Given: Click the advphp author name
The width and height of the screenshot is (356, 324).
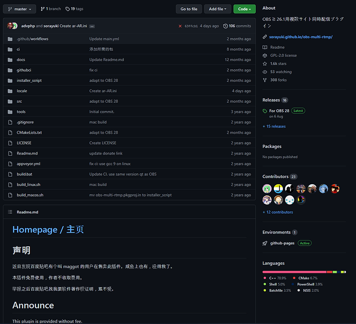Looking at the screenshot, I should [x=28, y=26].
